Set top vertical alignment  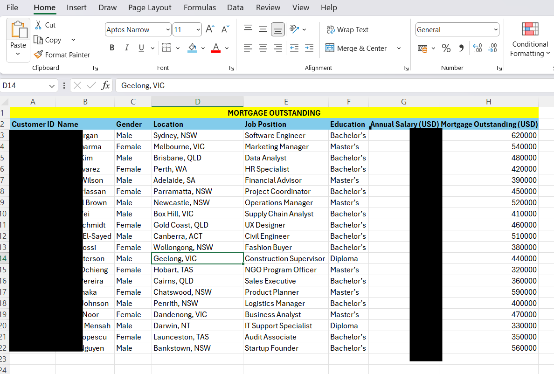[248, 29]
